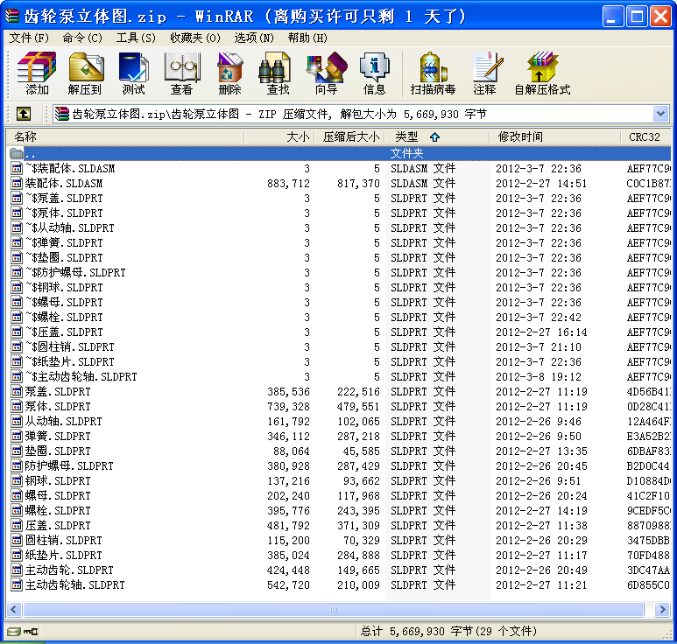Click the 添加 (Add) toolbar icon
Image resolution: width=677 pixels, height=644 pixels.
(37, 73)
